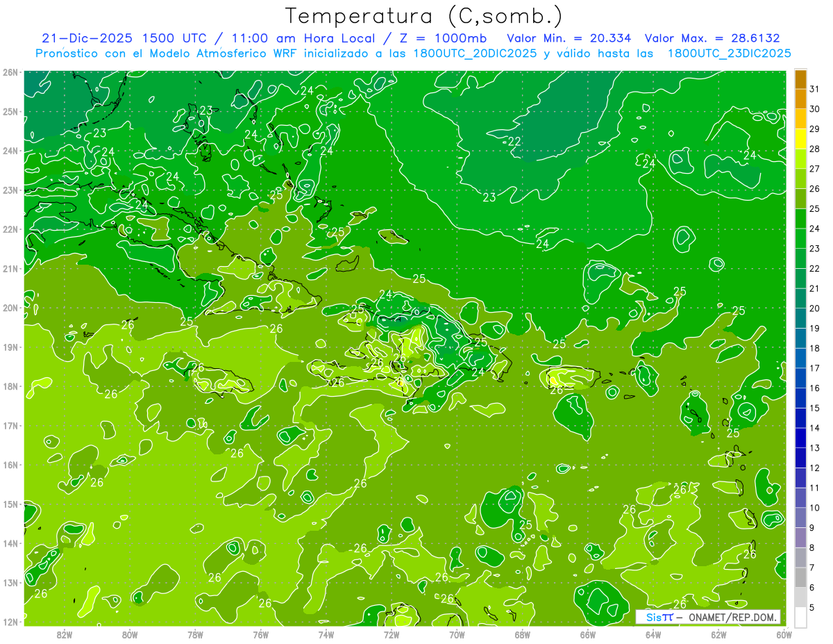Click the "72W" longitude axis label

(x=392, y=634)
